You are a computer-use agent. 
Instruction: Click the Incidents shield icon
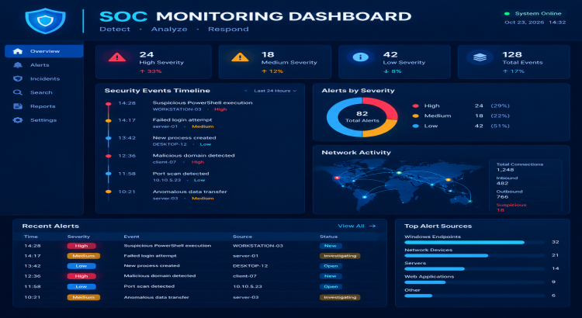[x=17, y=78]
